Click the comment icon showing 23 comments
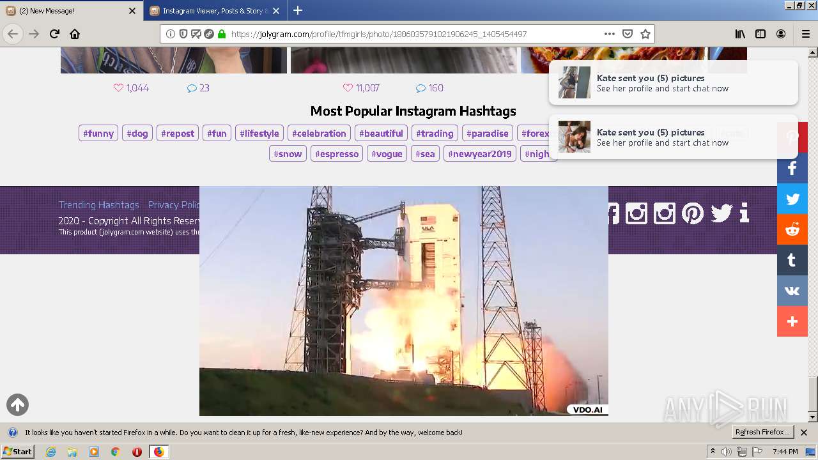 tap(192, 88)
